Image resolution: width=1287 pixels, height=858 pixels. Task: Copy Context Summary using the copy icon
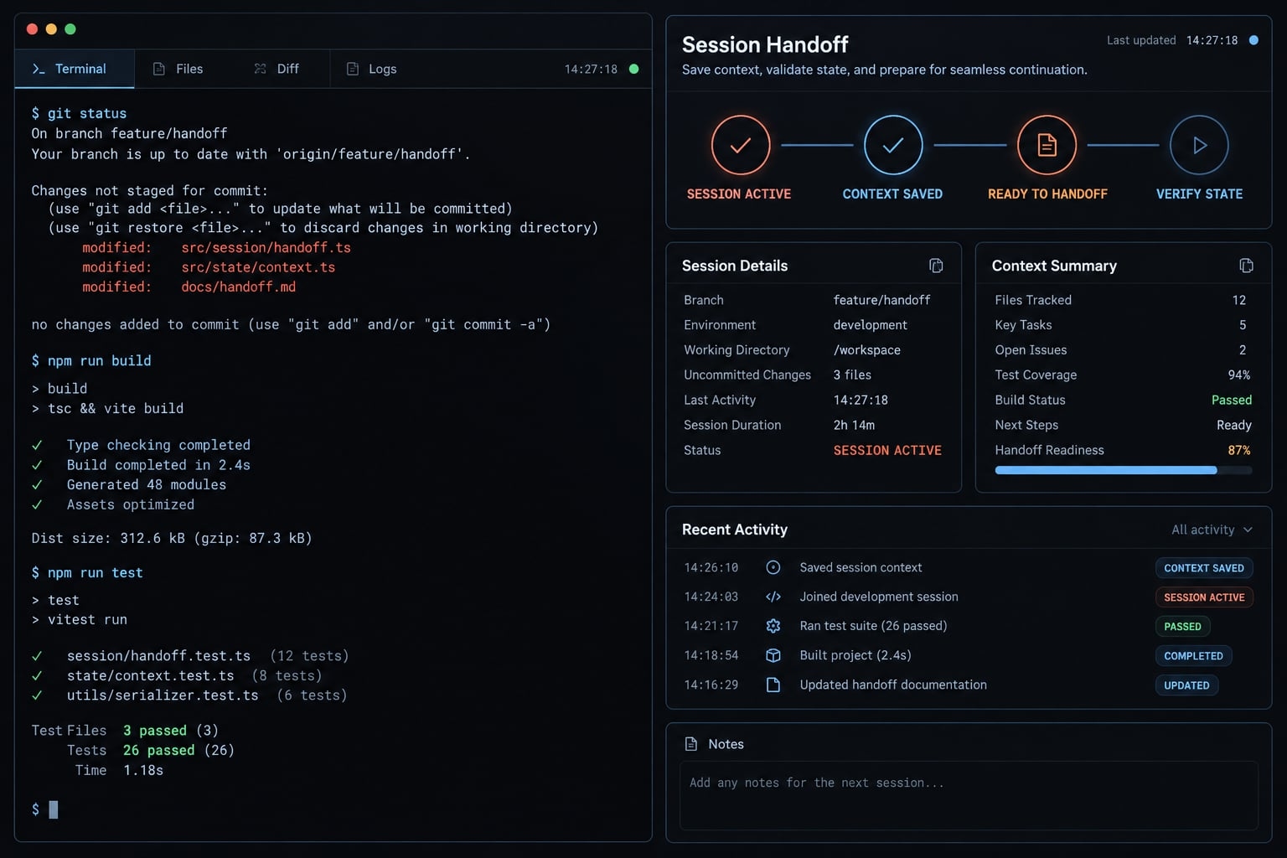(x=1246, y=266)
